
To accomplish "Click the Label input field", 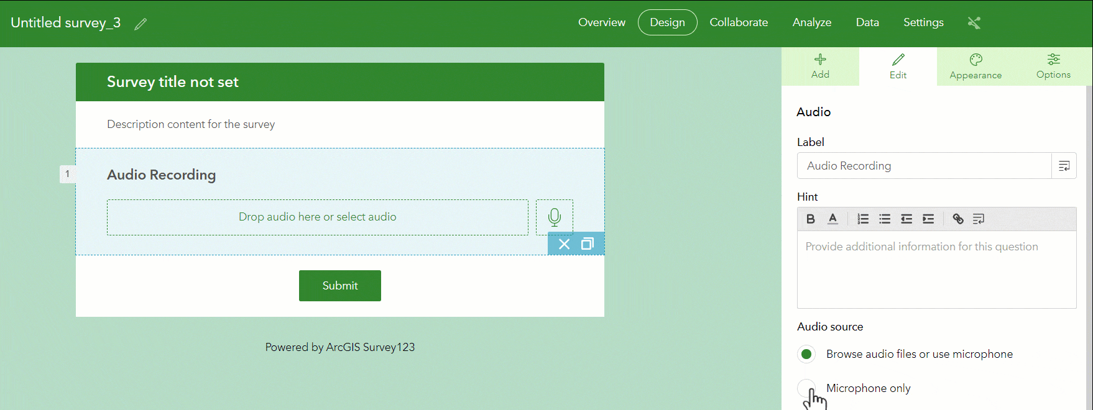I will pyautogui.click(x=924, y=166).
